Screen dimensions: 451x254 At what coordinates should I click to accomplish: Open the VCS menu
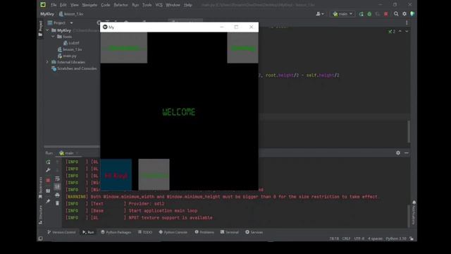159,5
